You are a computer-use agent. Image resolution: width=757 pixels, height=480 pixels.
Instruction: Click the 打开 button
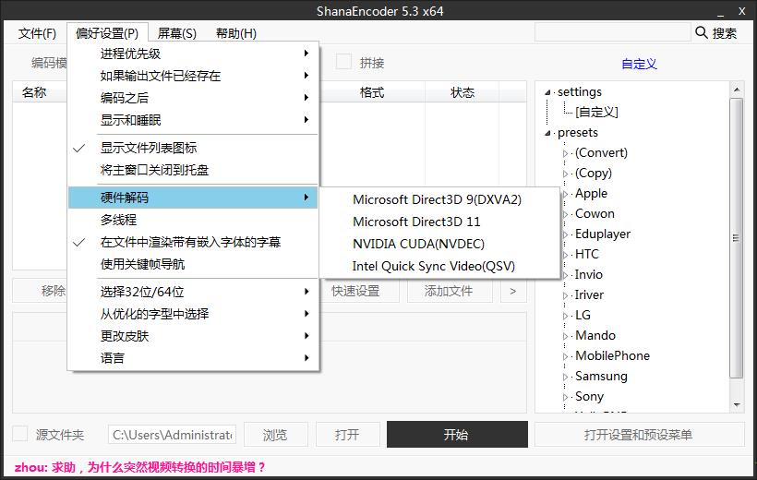point(348,435)
